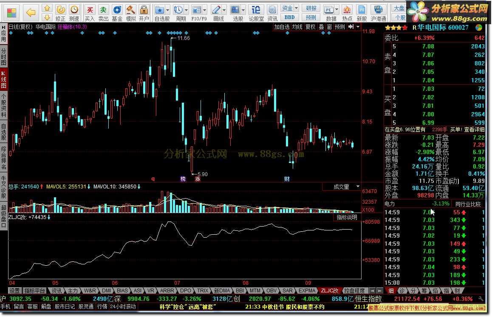Open the 模拟 simulation gavel icon

point(130,13)
